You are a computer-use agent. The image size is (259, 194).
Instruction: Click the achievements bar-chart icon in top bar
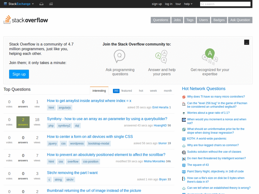[x=51, y=4]
